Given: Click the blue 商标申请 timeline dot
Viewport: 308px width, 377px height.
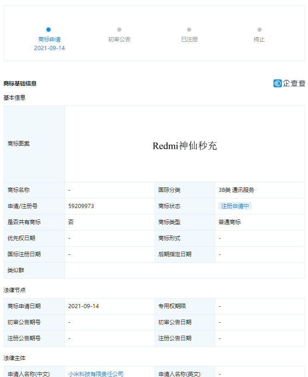Looking at the screenshot, I should pyautogui.click(x=48, y=29).
